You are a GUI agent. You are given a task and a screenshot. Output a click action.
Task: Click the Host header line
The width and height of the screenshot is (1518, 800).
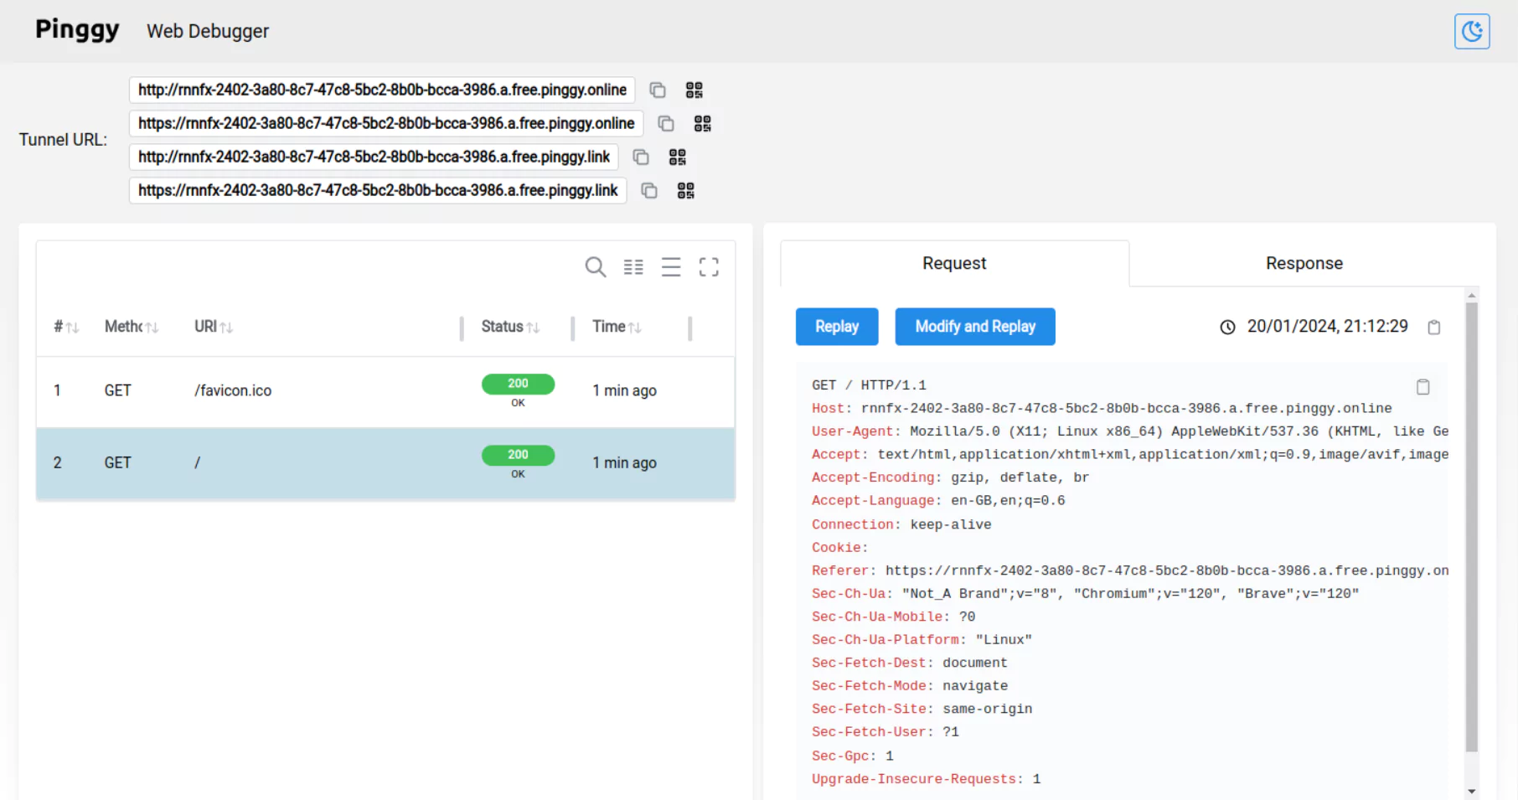[1102, 408]
